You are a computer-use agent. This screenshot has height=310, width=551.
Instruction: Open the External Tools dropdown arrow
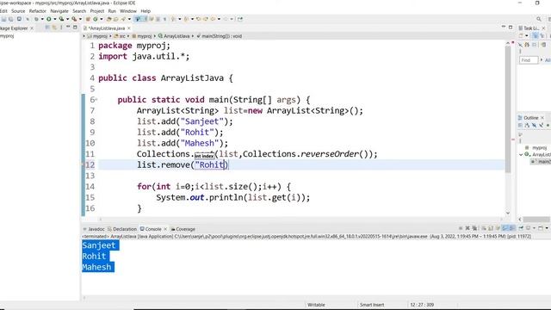point(80,19)
